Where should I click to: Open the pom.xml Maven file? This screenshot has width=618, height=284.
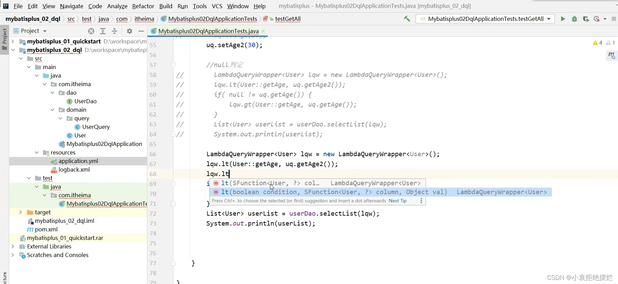[x=46, y=229]
